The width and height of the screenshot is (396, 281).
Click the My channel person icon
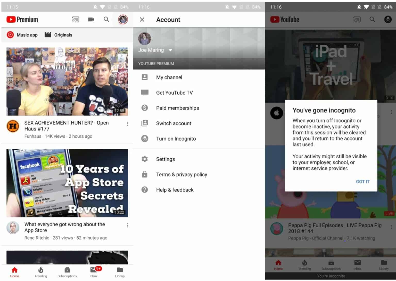(145, 77)
